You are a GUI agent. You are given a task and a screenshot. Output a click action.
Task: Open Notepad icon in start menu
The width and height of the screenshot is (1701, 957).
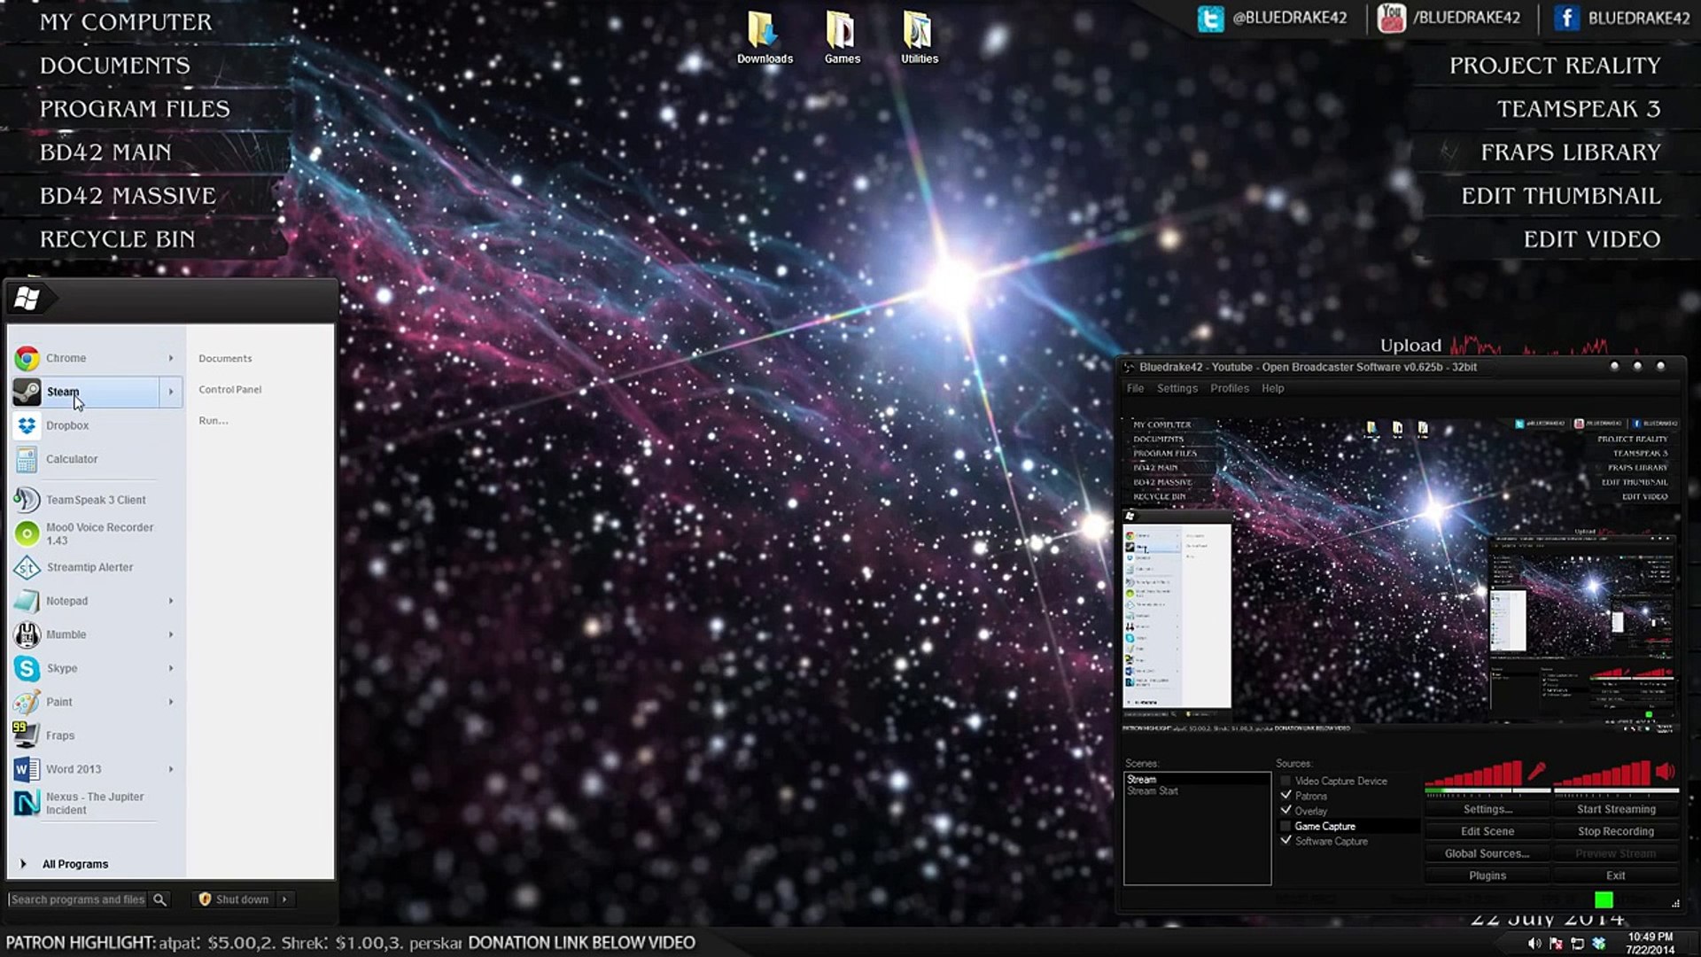coord(27,601)
